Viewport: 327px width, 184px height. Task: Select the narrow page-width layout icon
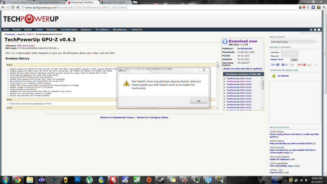coord(311,30)
